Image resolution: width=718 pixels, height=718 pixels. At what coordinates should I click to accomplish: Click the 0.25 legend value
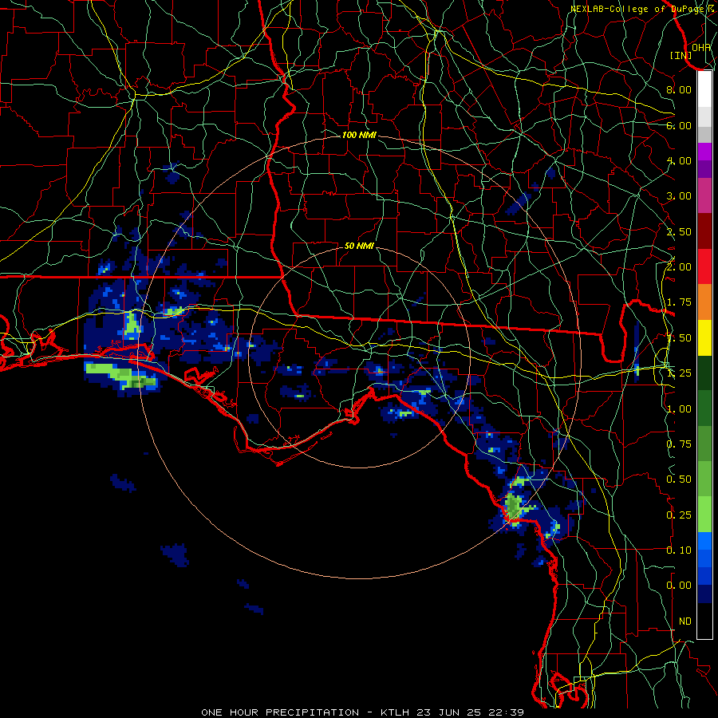[x=679, y=515]
